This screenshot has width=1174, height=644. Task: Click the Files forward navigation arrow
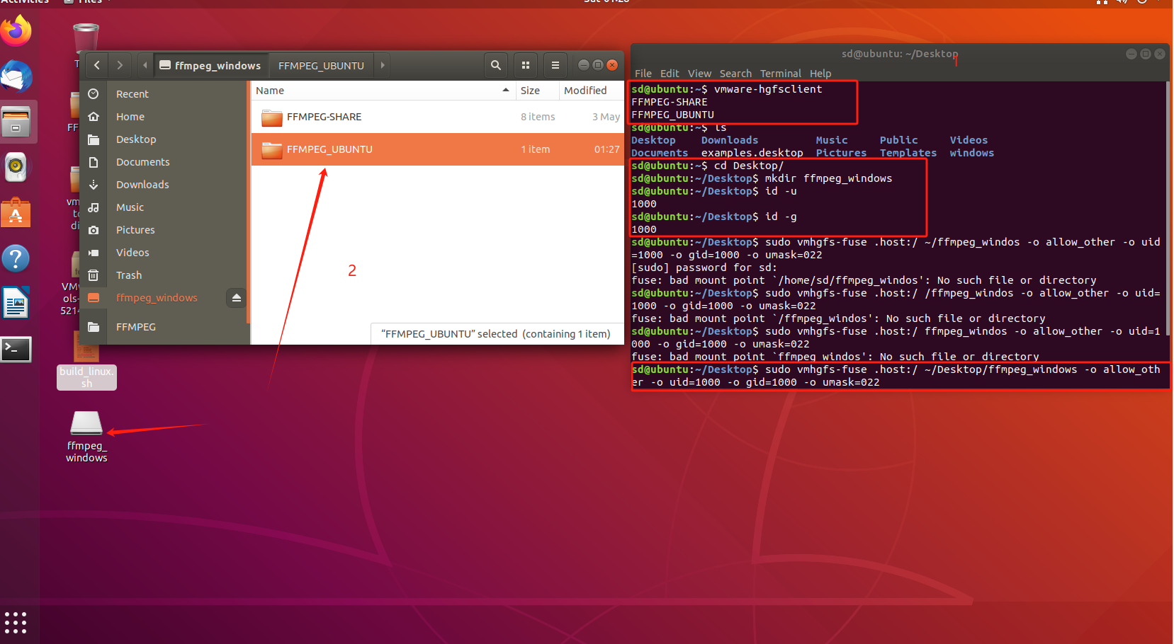click(120, 65)
